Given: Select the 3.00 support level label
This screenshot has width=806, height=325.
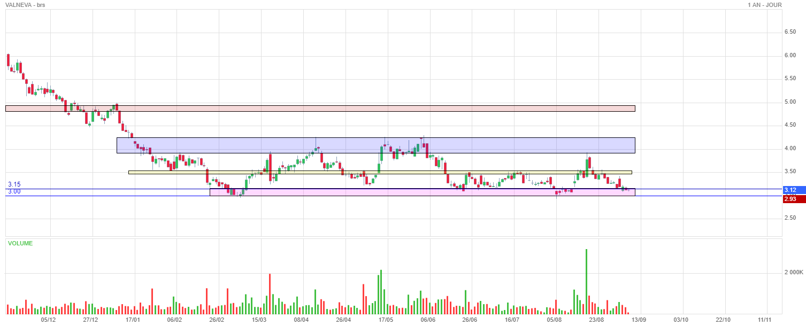Looking at the screenshot, I should (14, 191).
